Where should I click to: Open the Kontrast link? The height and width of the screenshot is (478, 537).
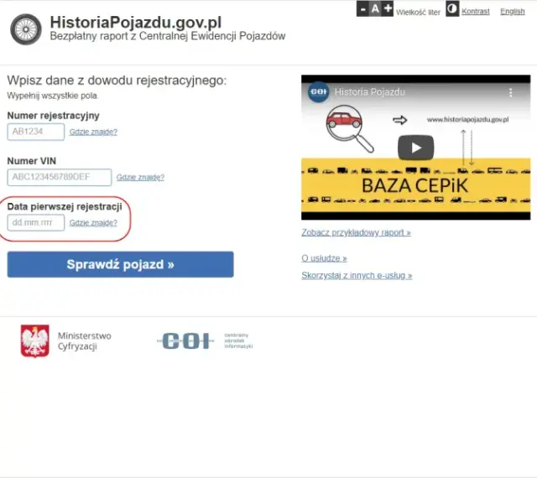click(x=476, y=11)
